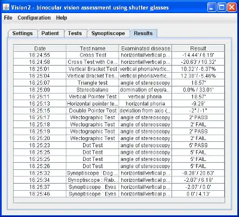Select the 16:25:46 date cell

(40, 194)
